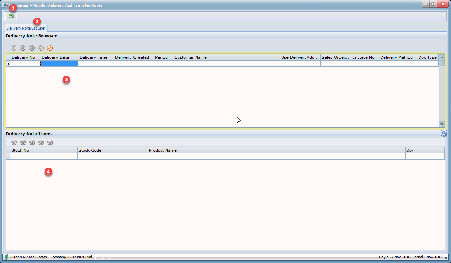
Task: Sort by the Delivery Time column header
Action: [96, 57]
